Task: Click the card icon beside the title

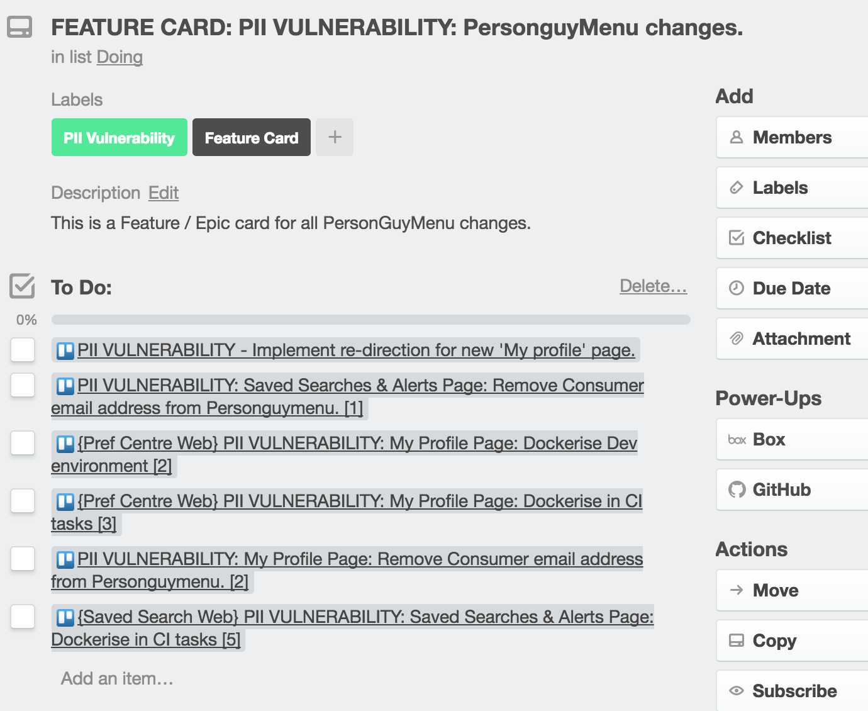Action: click(19, 27)
